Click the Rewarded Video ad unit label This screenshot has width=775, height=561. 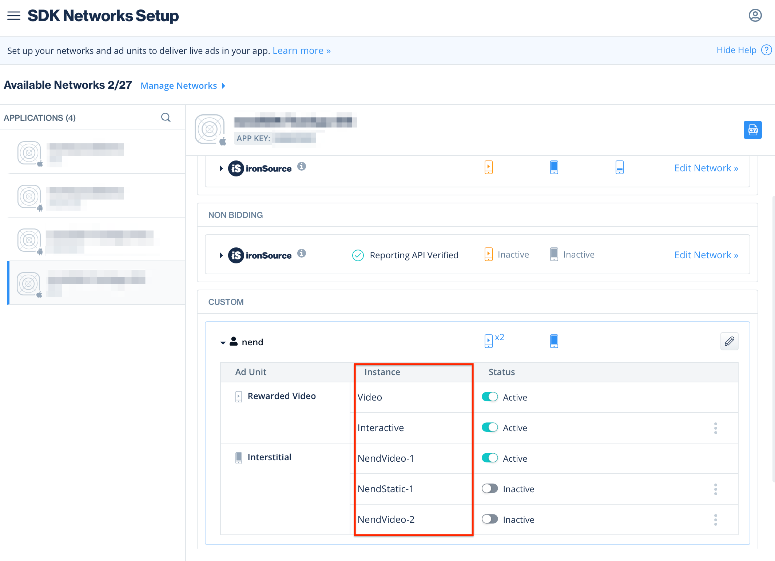click(282, 396)
